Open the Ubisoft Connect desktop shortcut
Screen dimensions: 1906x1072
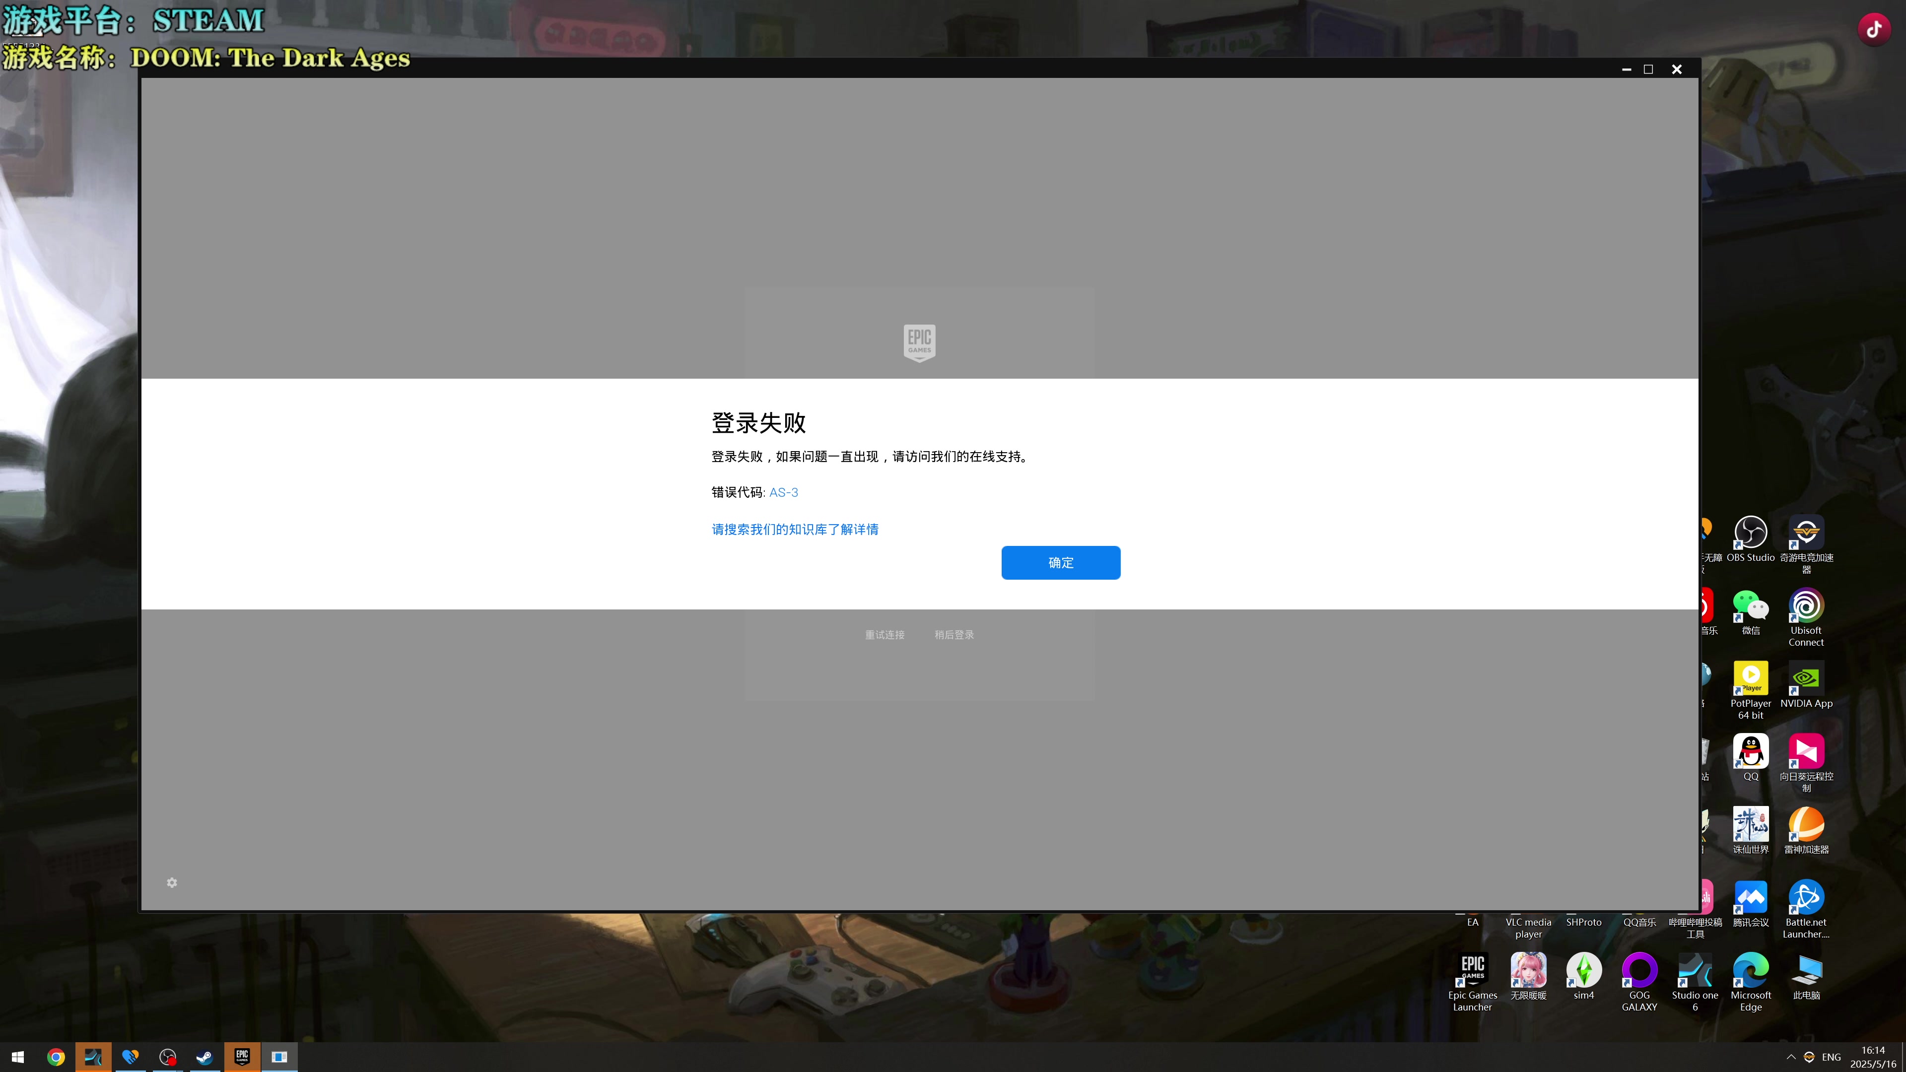pyautogui.click(x=1806, y=618)
